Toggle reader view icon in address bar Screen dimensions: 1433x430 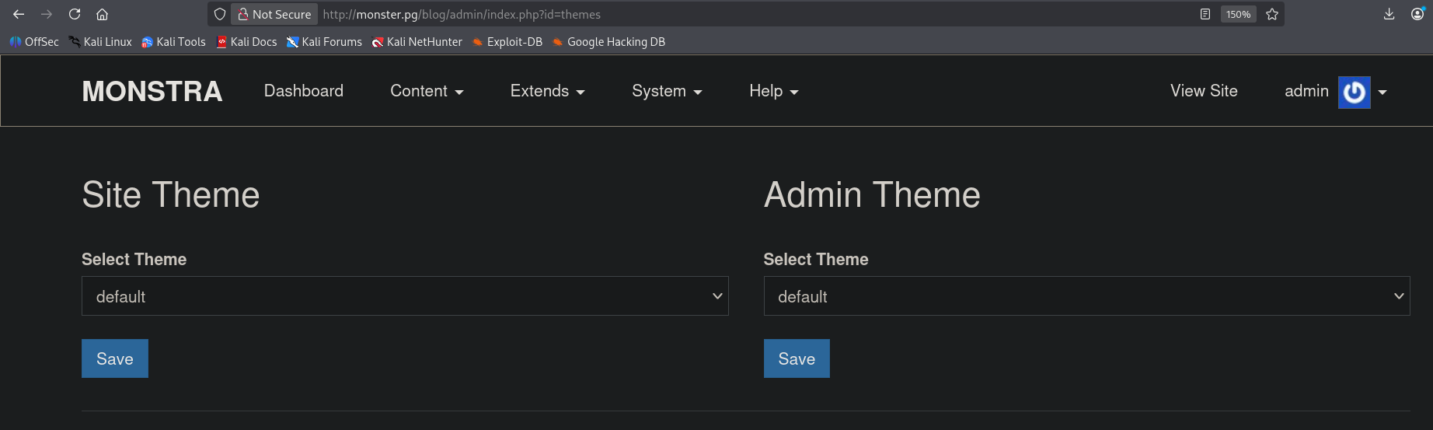pyautogui.click(x=1205, y=14)
